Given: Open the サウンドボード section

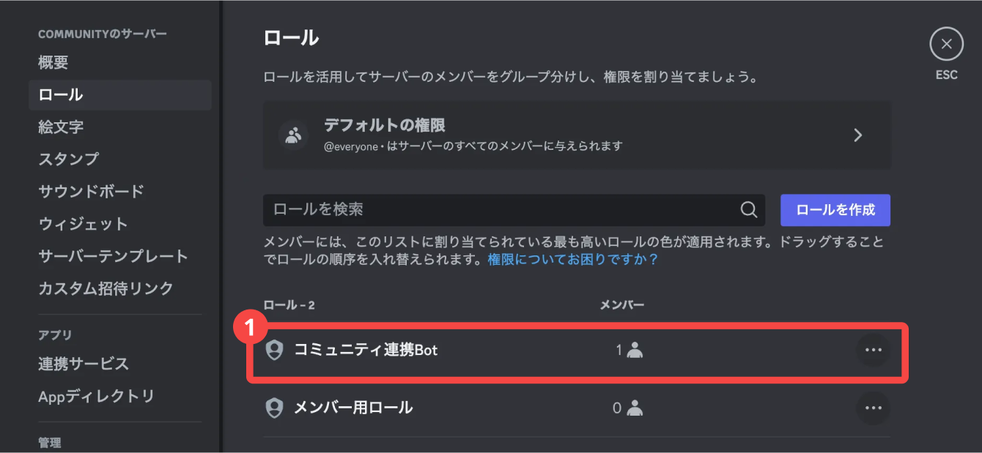Looking at the screenshot, I should point(91,192).
